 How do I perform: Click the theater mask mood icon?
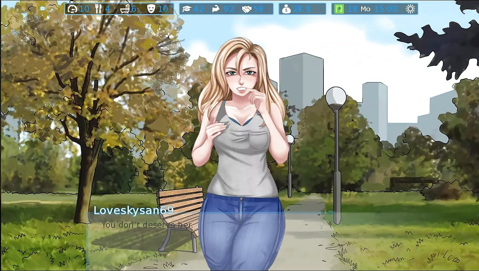(151, 9)
